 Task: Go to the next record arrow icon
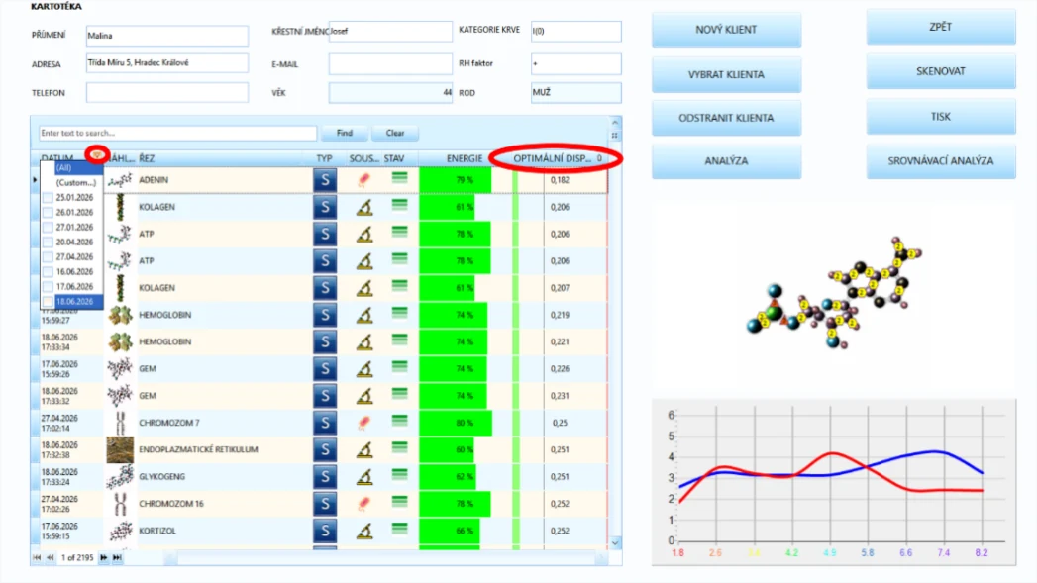click(x=103, y=558)
